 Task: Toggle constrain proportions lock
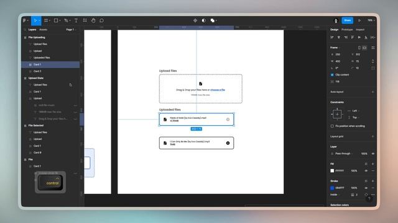[x=373, y=61]
